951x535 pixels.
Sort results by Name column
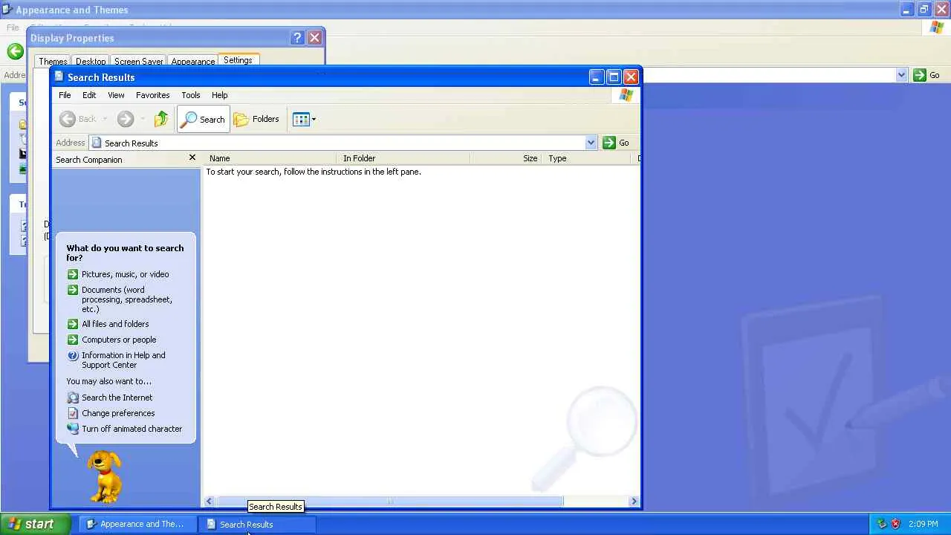click(270, 158)
